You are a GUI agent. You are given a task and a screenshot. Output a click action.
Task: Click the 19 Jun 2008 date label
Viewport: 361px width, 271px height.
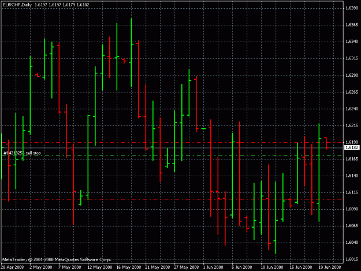click(330, 268)
